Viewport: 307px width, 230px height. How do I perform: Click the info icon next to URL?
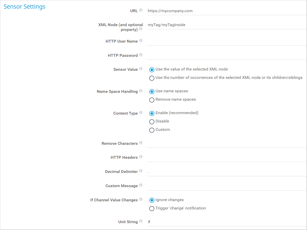[x=141, y=10]
